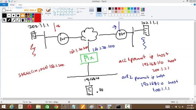
Task: Select the Color 1 box
Action: [99, 12]
